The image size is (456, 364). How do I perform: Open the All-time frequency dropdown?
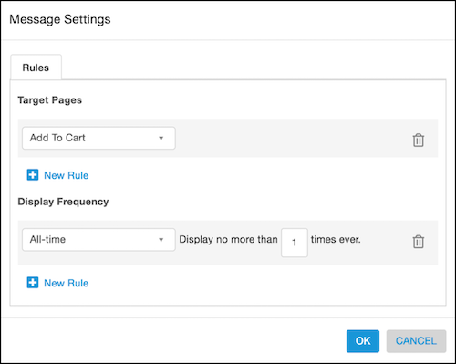(98, 240)
